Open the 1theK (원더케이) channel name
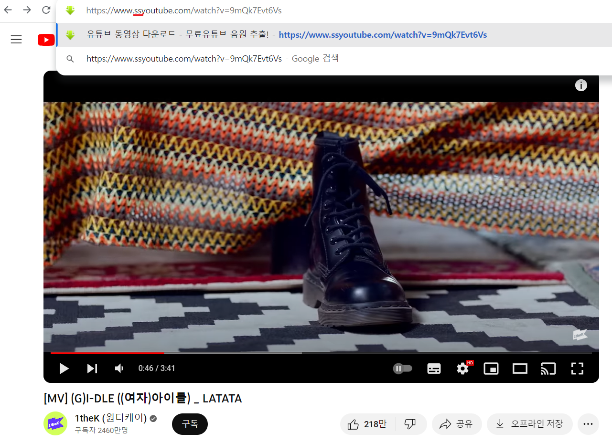612x443 pixels. [x=110, y=418]
